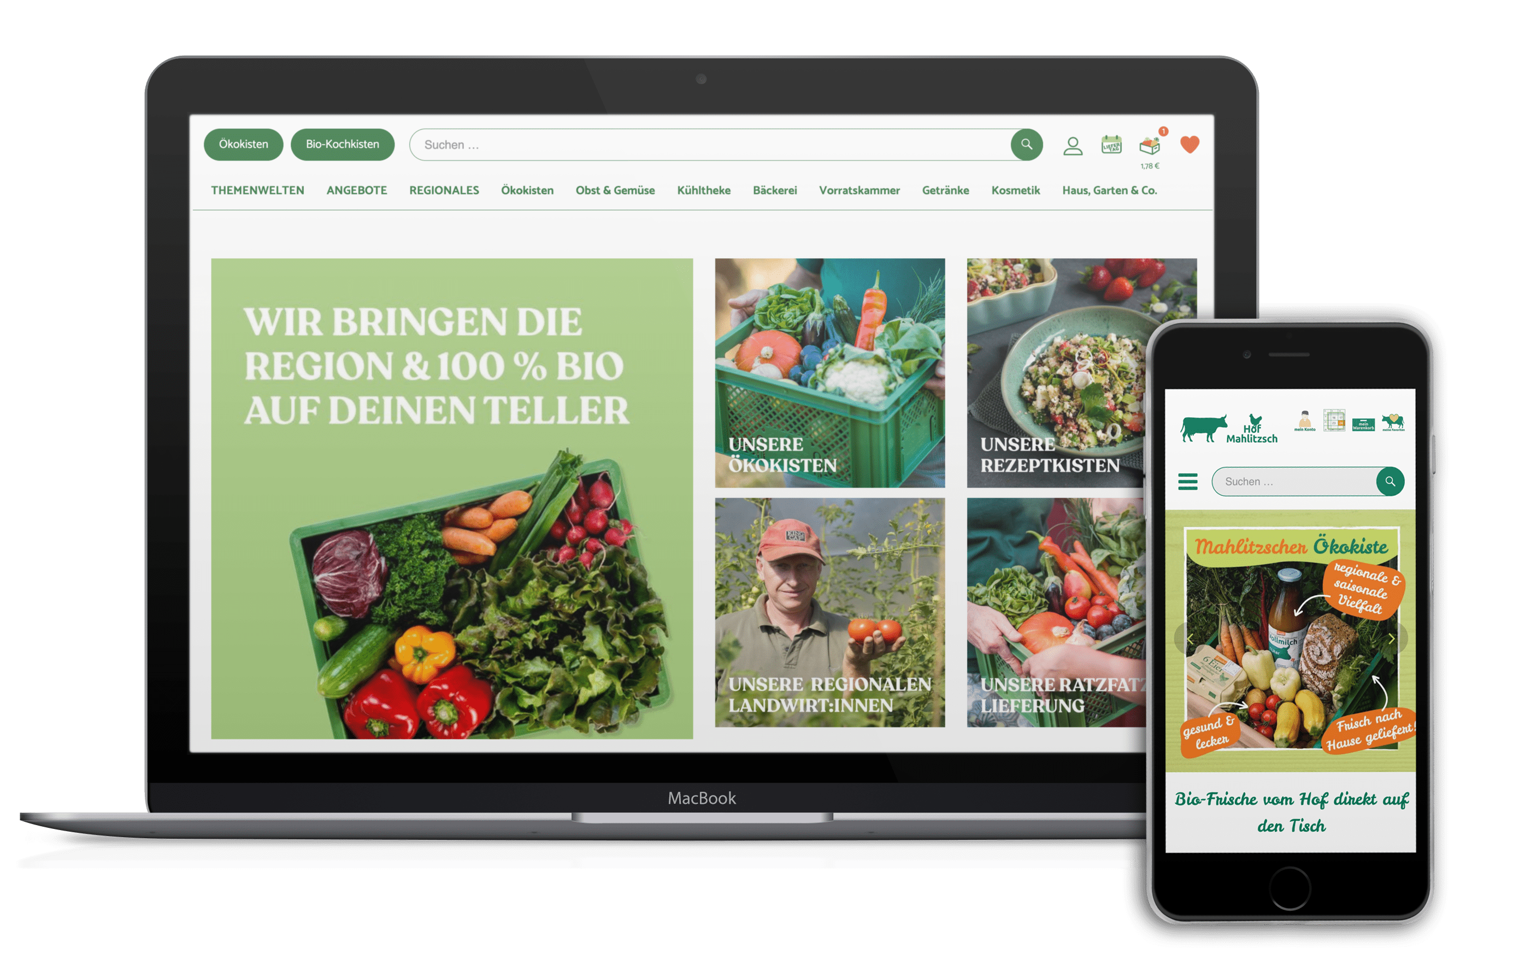Click the search icon to submit query
This screenshot has height=966, width=1513.
point(1025,144)
